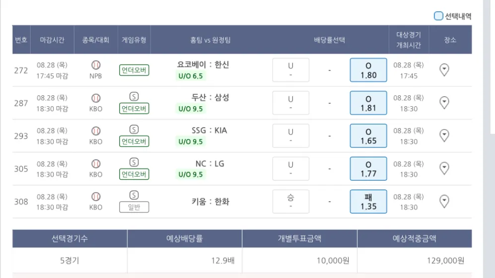Select Under option for NC vs LG
Image resolution: width=495 pixels, height=278 pixels.
(x=290, y=169)
